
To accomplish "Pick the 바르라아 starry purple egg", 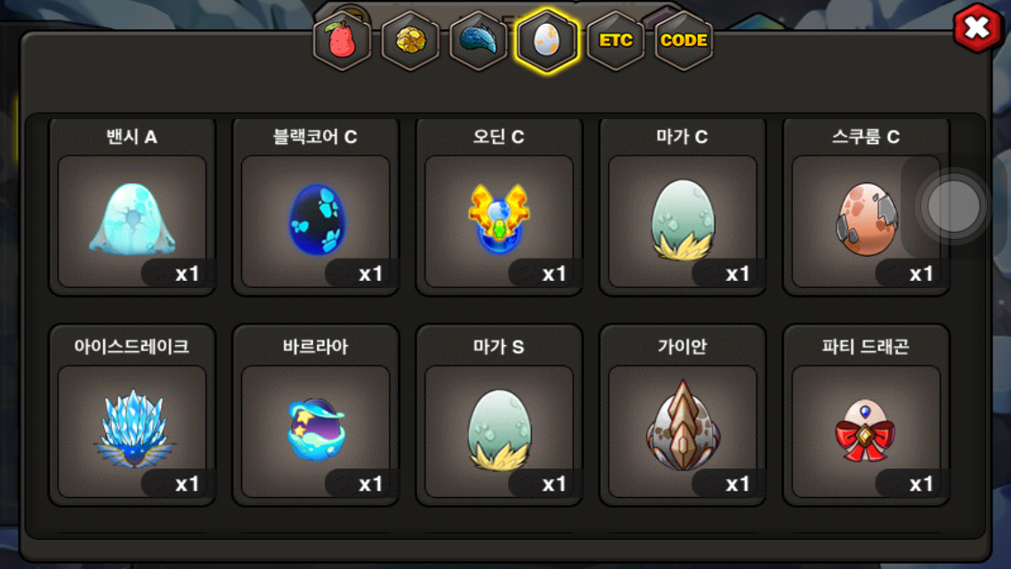I will (316, 431).
